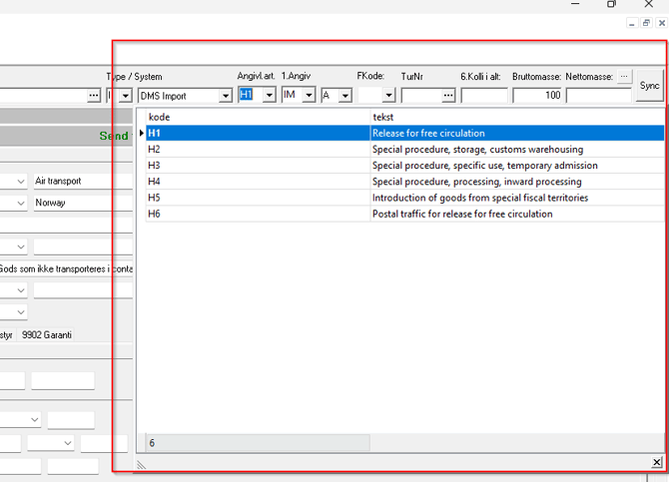Open the Nettomasse ellipsis browse button
The height and width of the screenshot is (482, 669).
click(x=624, y=76)
